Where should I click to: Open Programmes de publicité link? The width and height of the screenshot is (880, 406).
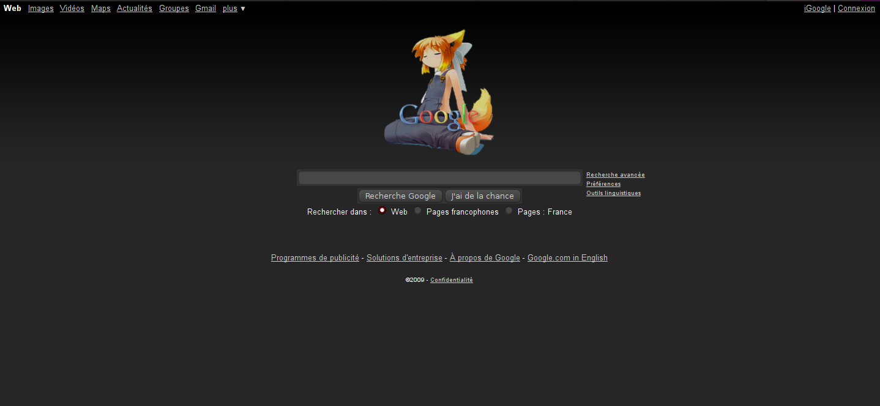click(x=315, y=258)
